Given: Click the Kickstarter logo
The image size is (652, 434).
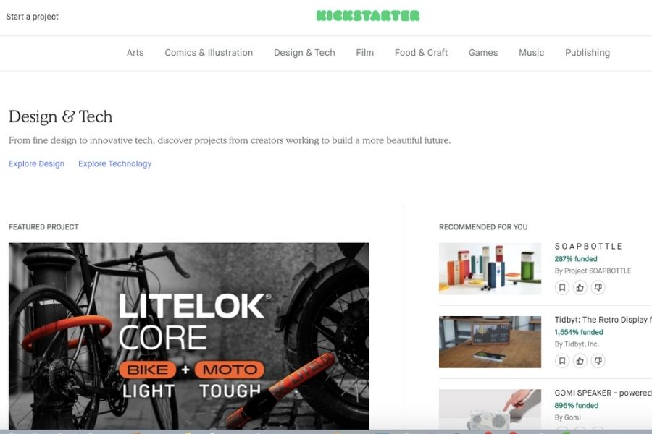Looking at the screenshot, I should point(368,16).
